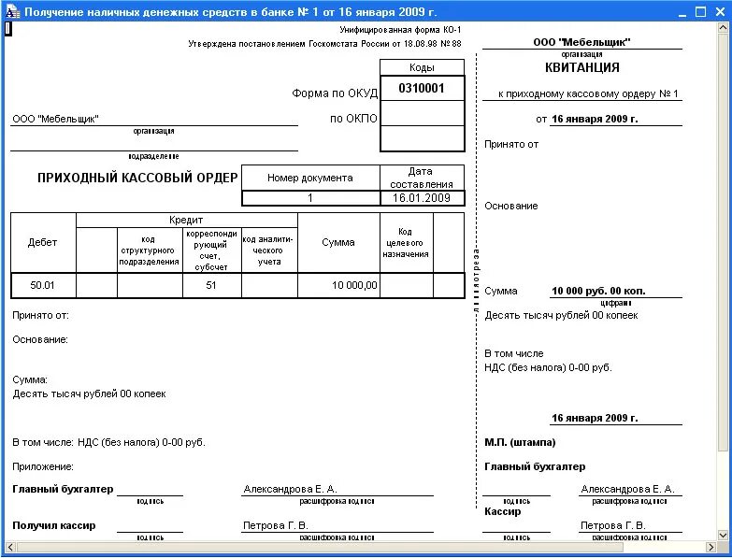Click the КВИТАНЦИЯ heading
732x558 pixels.
coord(582,67)
